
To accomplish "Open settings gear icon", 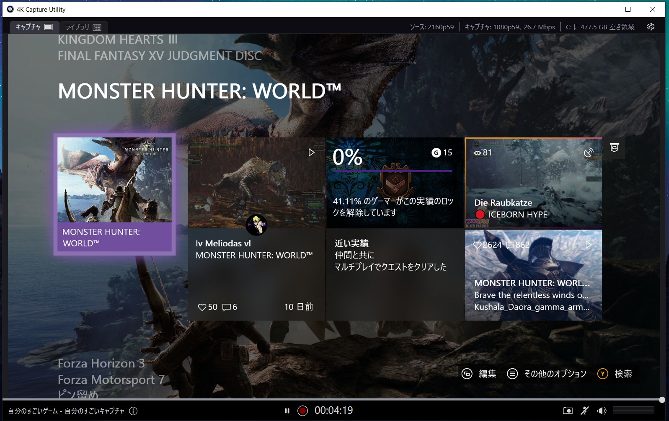I will coord(651,27).
